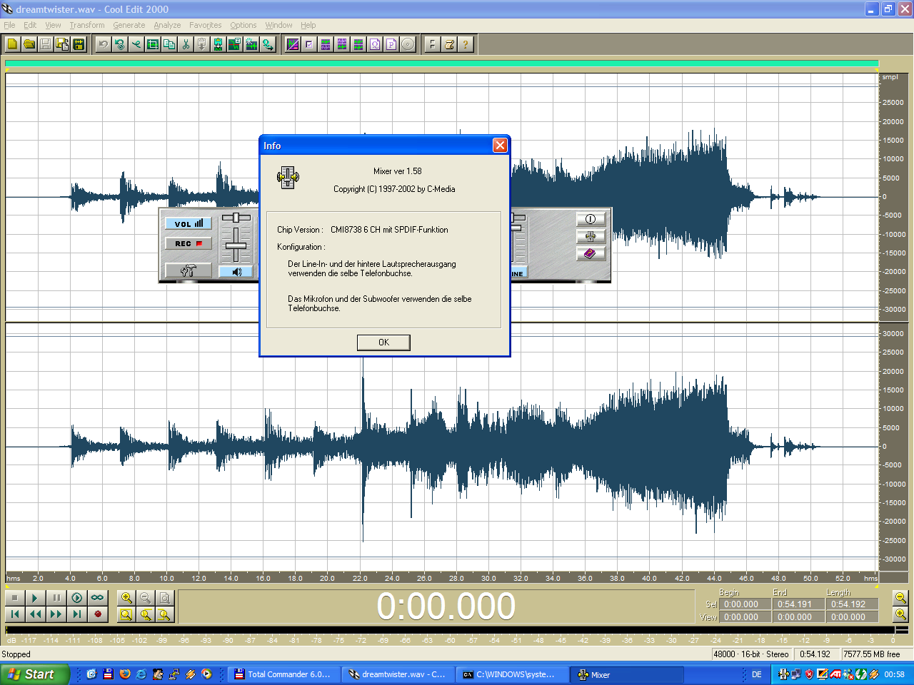Click the Mixer power button
This screenshot has width=914, height=685.
(591, 219)
